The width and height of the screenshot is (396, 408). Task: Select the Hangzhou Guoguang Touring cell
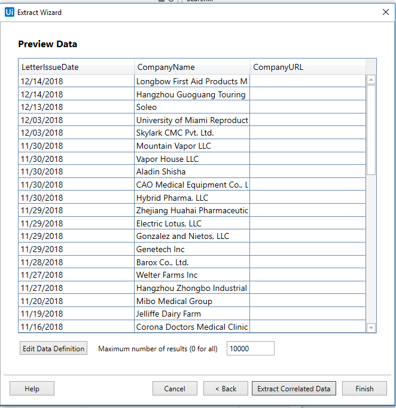click(x=192, y=94)
